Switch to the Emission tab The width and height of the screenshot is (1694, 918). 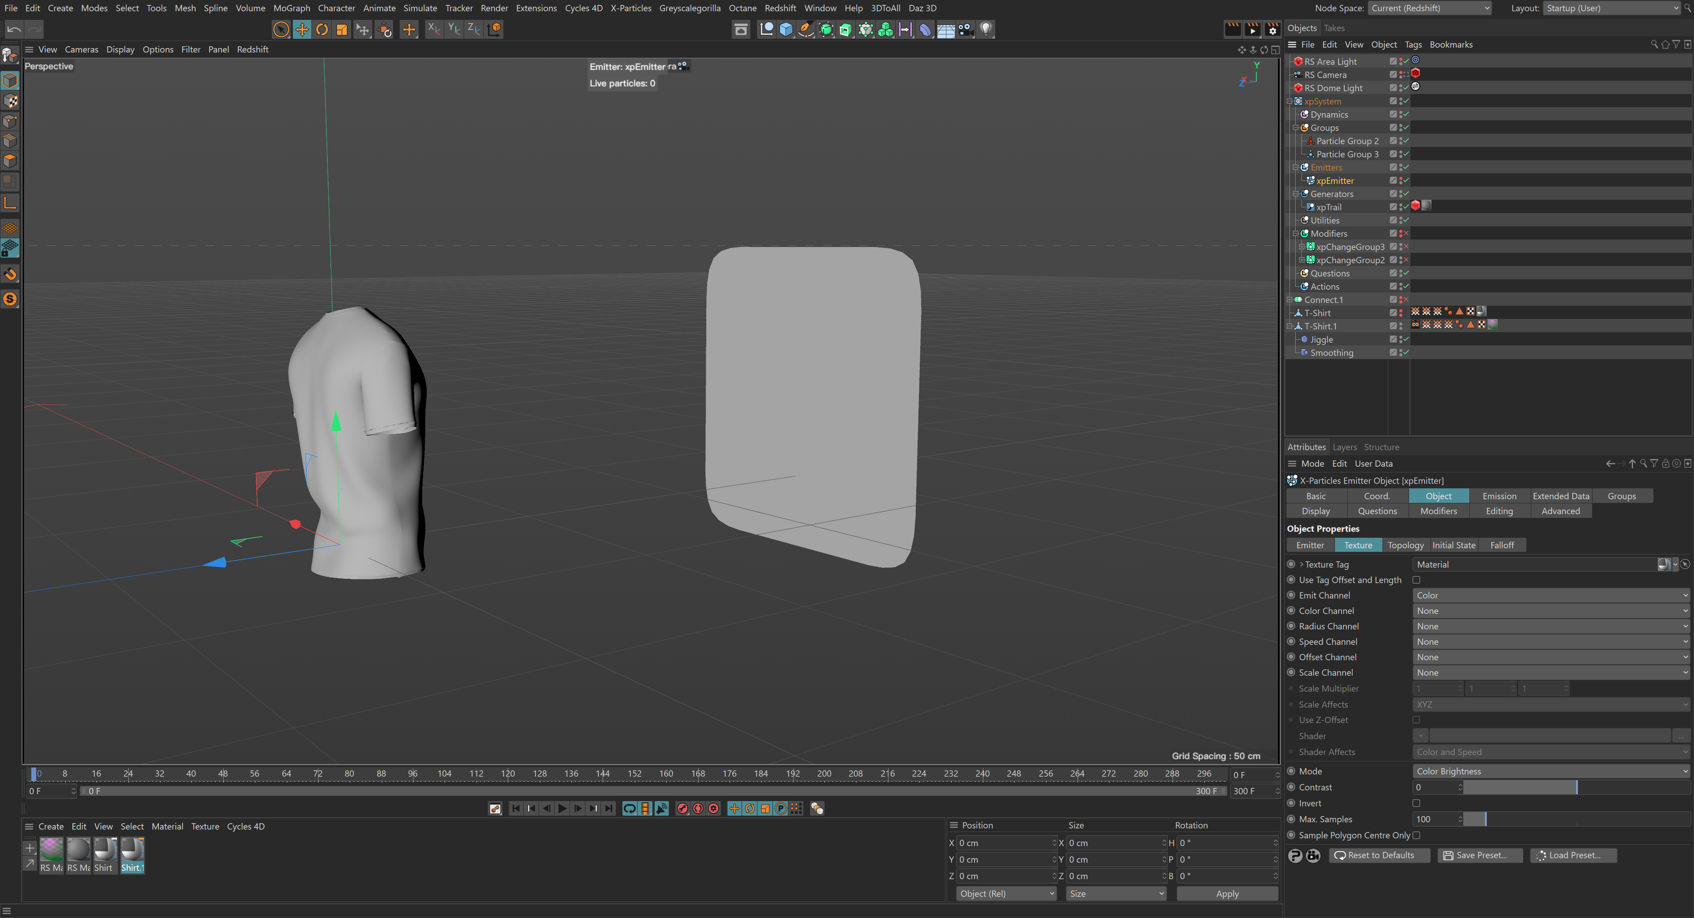(1499, 496)
